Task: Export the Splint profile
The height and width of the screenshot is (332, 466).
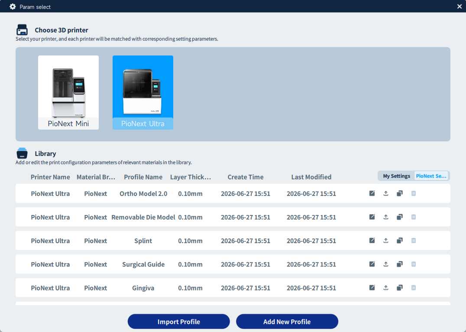Action: pyautogui.click(x=386, y=241)
